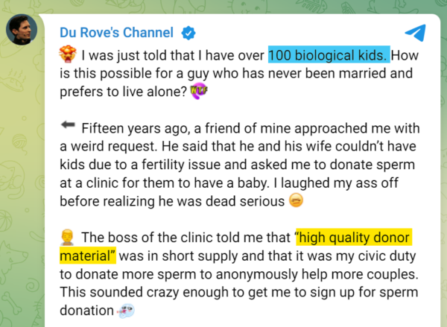Click the yellow highlighted 'high quality donor' text
The width and height of the screenshot is (447, 327).
point(354,238)
